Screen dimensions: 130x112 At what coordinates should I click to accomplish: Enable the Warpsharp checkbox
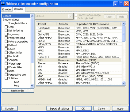[x=6, y=64]
